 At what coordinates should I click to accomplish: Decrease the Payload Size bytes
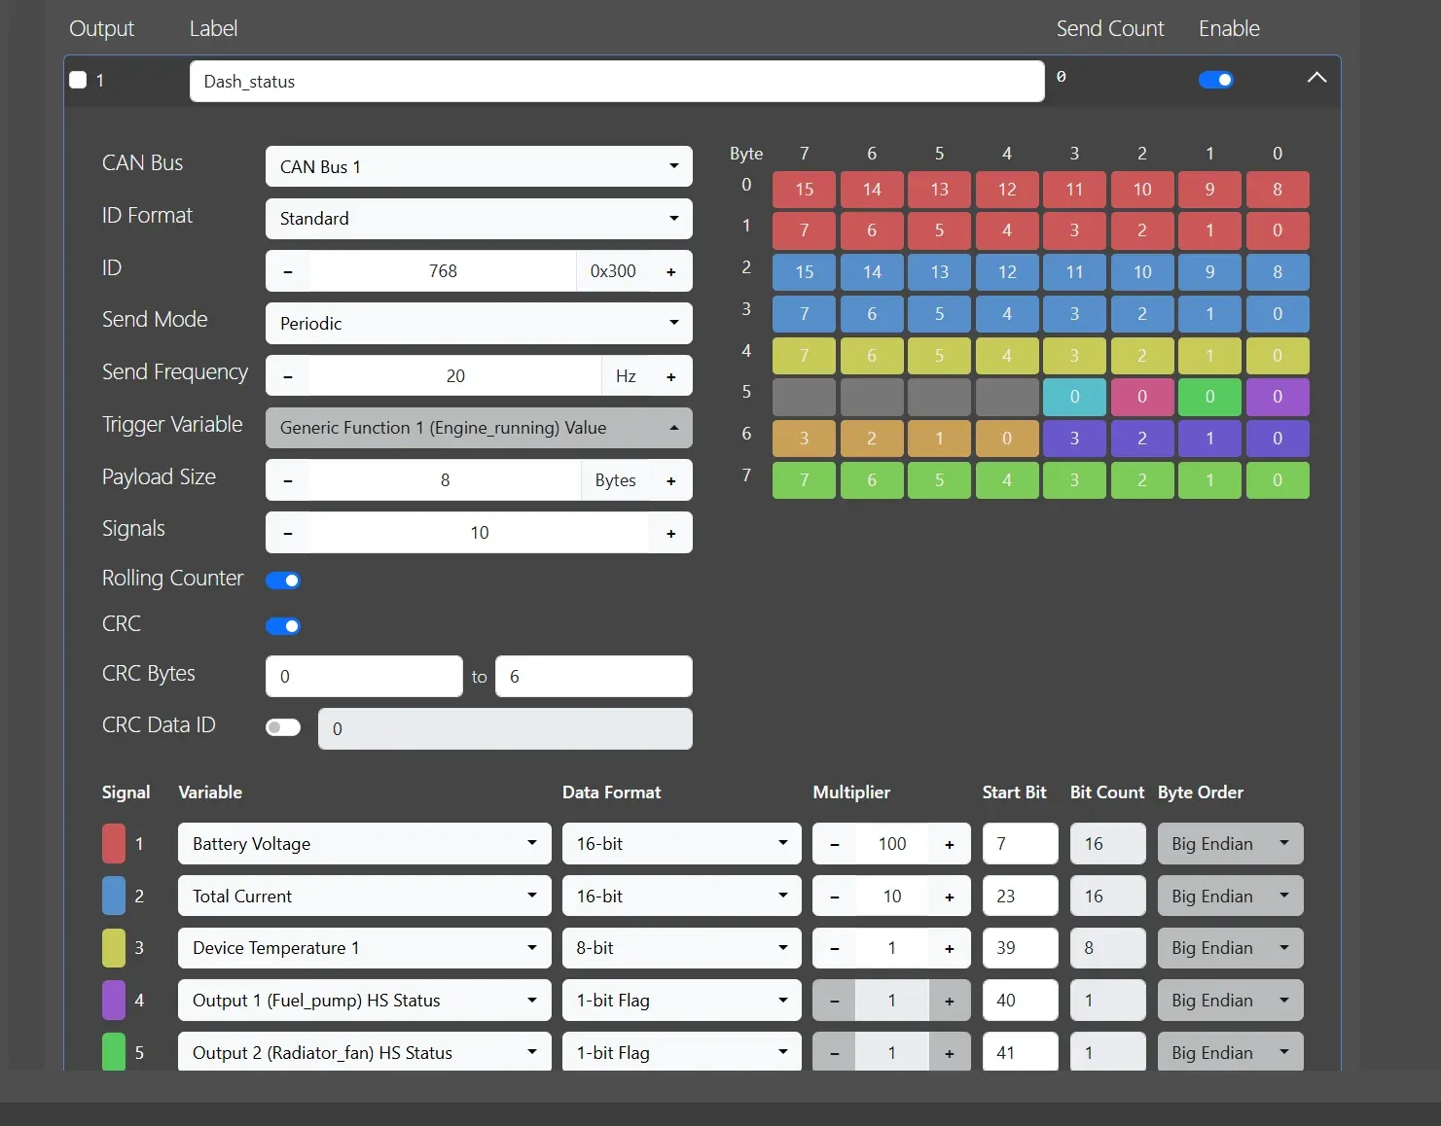tap(288, 480)
